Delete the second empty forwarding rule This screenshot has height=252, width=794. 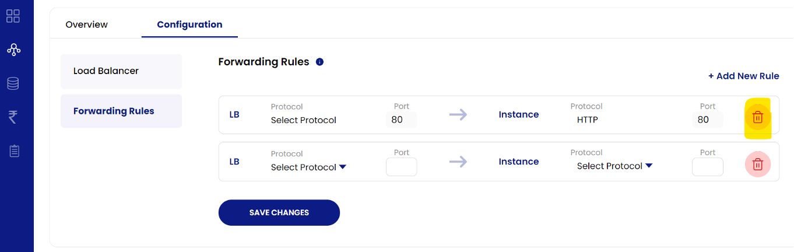click(757, 164)
